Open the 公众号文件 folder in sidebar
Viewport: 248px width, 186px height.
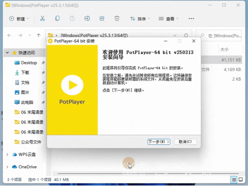coord(31,142)
